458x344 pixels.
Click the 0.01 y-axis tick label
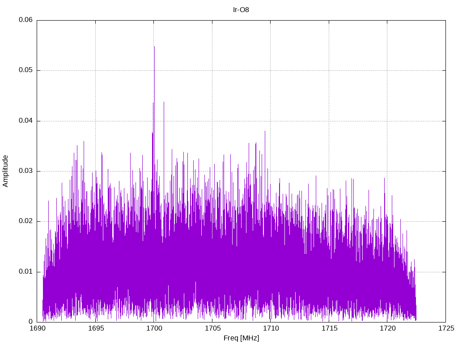click(x=25, y=272)
